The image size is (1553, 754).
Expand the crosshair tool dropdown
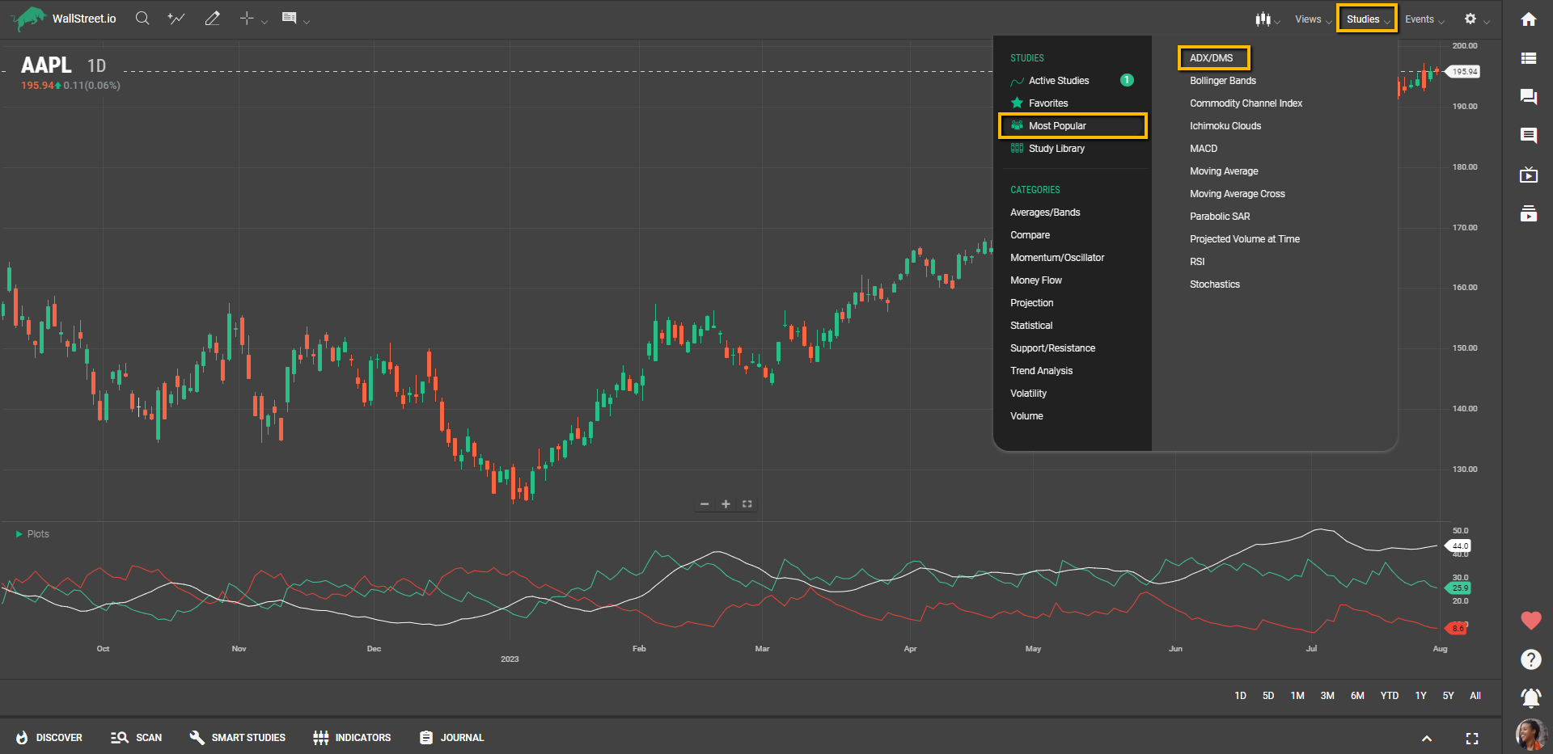pos(264,21)
